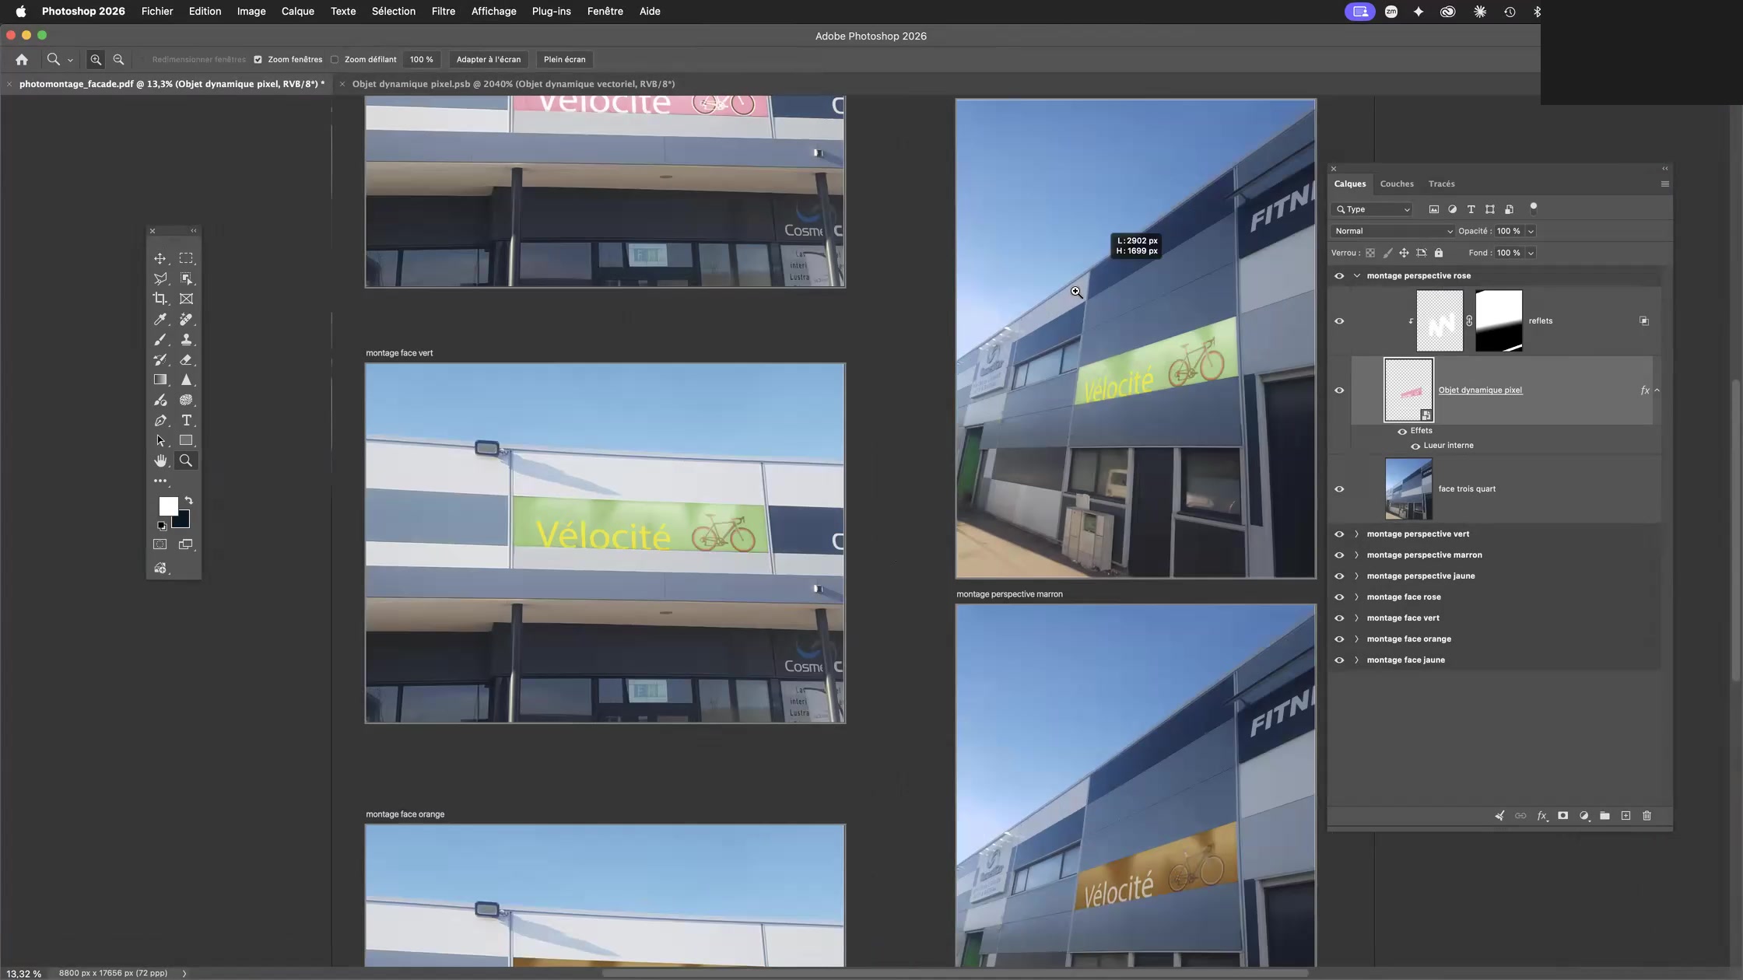Click the zoom-in magnifier in options bar
The width and height of the screenshot is (1743, 980).
[x=96, y=59]
